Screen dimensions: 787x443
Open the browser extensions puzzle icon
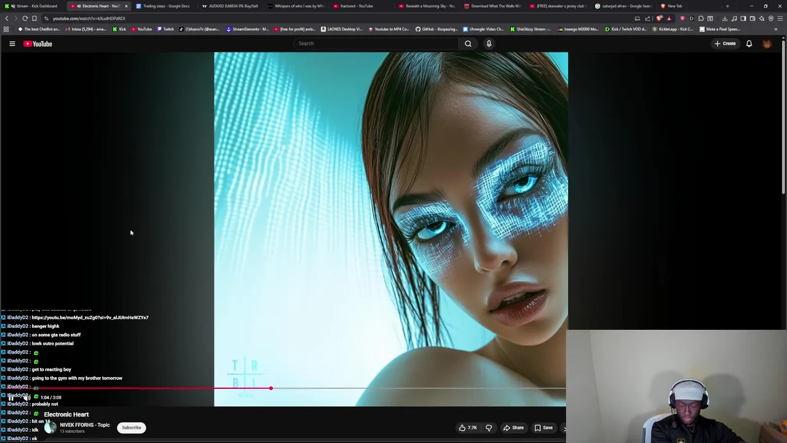click(x=701, y=18)
